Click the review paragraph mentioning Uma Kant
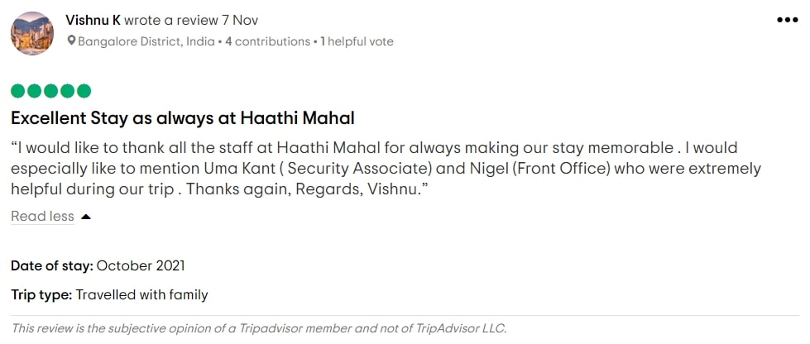 pyautogui.click(x=386, y=169)
